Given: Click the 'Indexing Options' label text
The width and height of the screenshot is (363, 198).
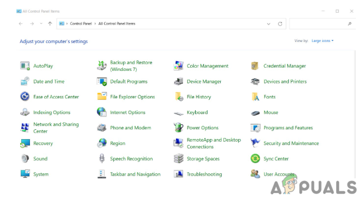Looking at the screenshot, I should [x=52, y=112].
